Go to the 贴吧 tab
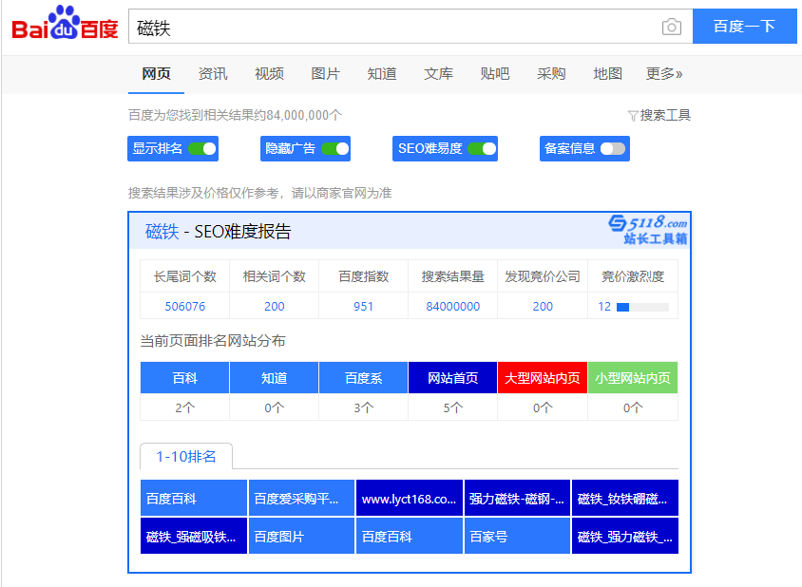The width and height of the screenshot is (802, 587). (495, 74)
